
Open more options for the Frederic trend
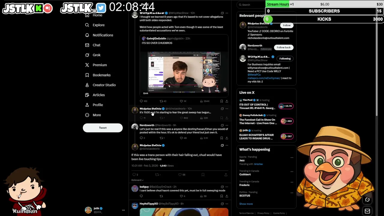[x=292, y=182]
